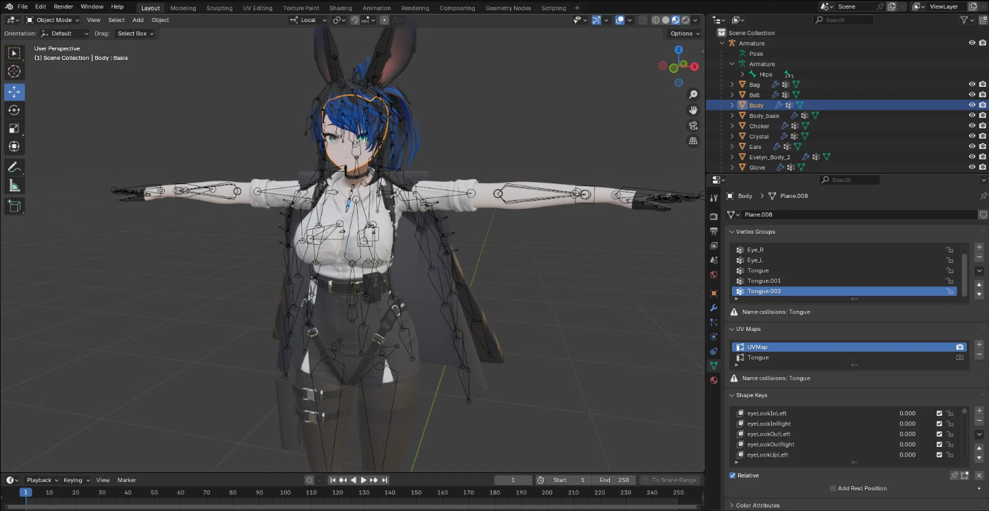
Task: Click the pan view hand icon
Action: (693, 110)
